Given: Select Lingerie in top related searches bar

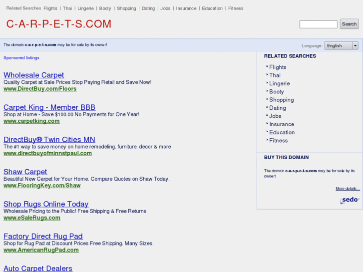Looking at the screenshot, I should (85, 8).
